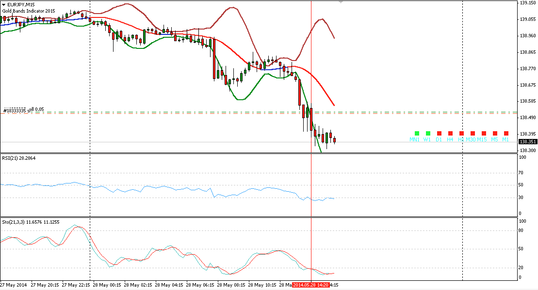Image resolution: width=538 pixels, height=290 pixels.
Task: Click the red H4 timeframe square
Action: click(x=450, y=133)
